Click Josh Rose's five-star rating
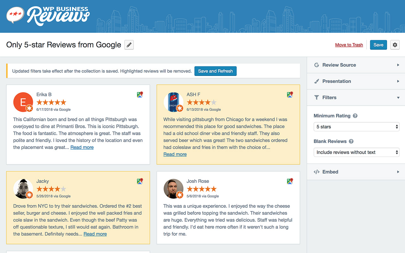Viewport: 405px width, 253px height. pyautogui.click(x=202, y=189)
